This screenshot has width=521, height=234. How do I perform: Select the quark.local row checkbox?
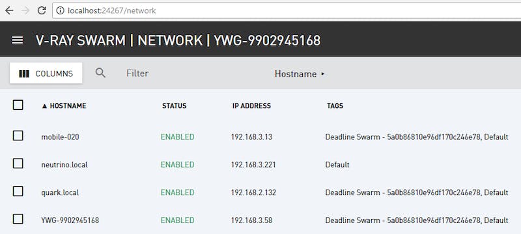click(x=18, y=191)
